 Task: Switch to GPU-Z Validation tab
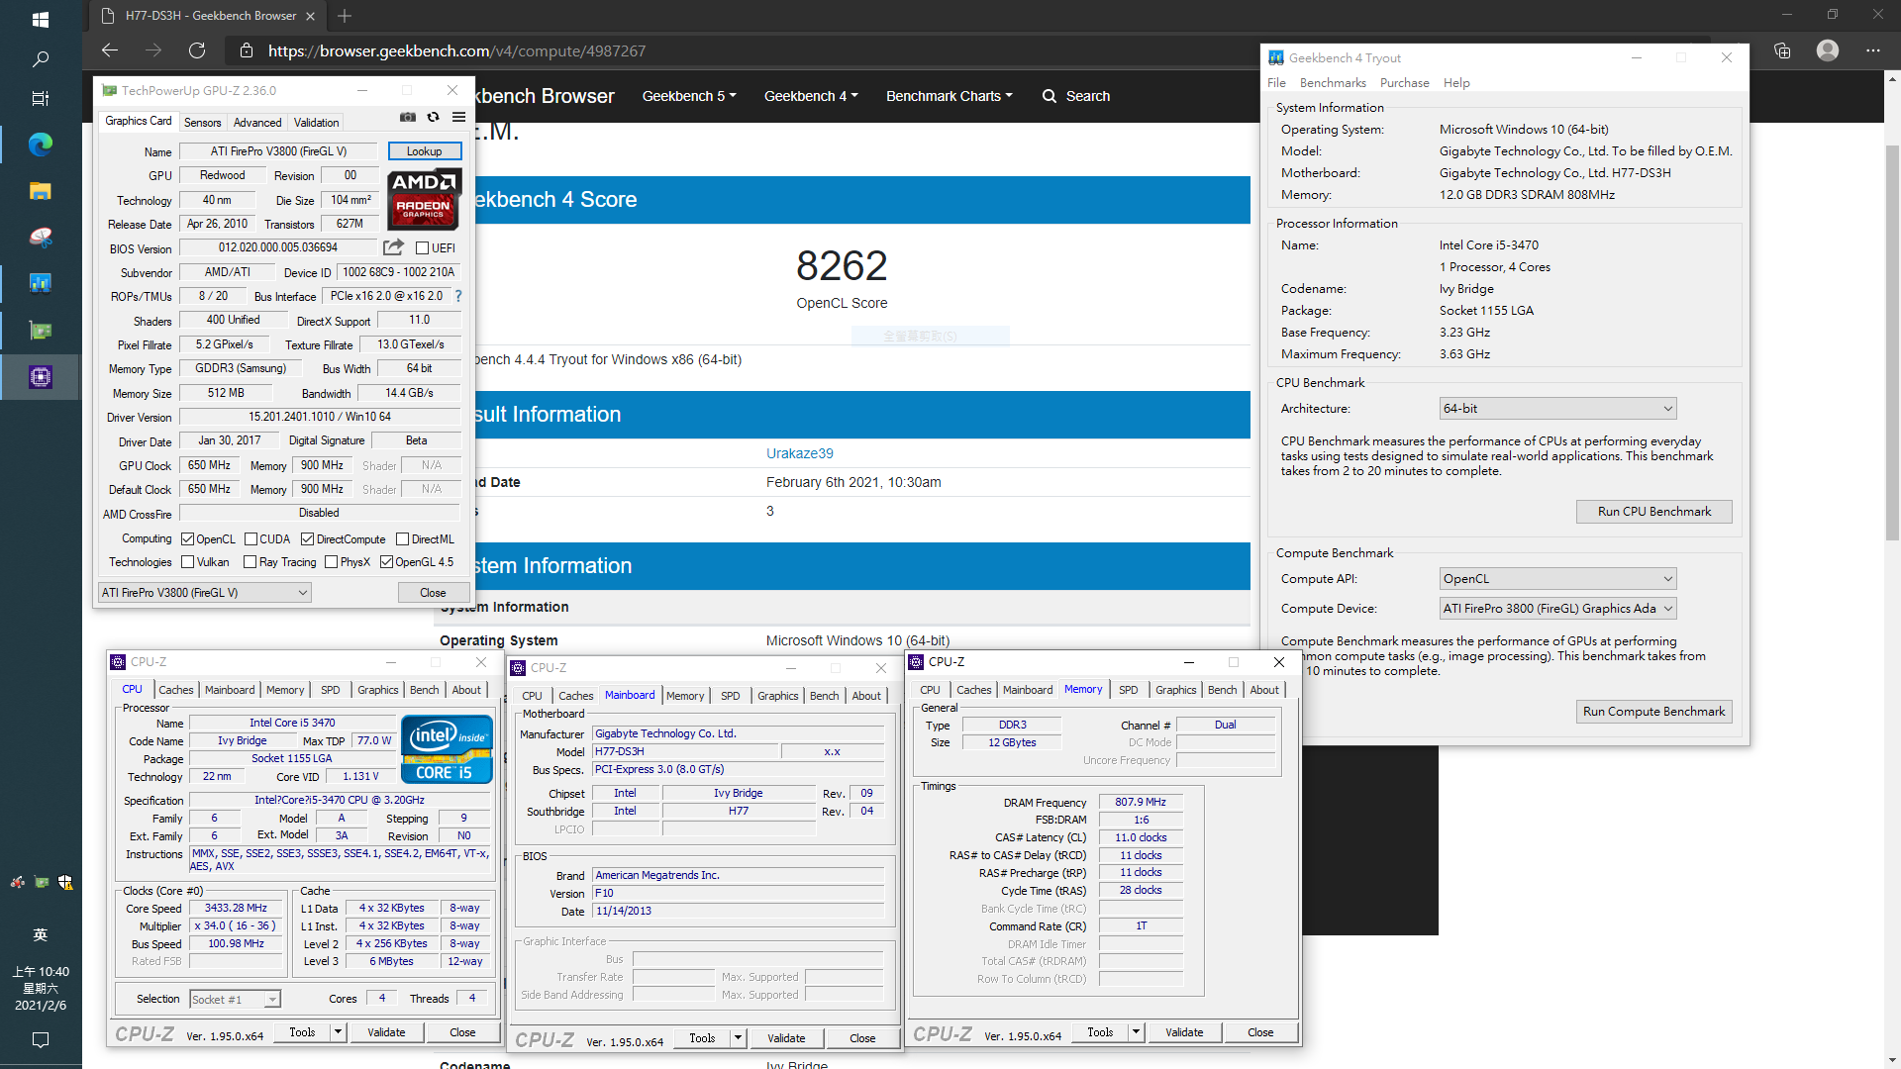click(316, 123)
